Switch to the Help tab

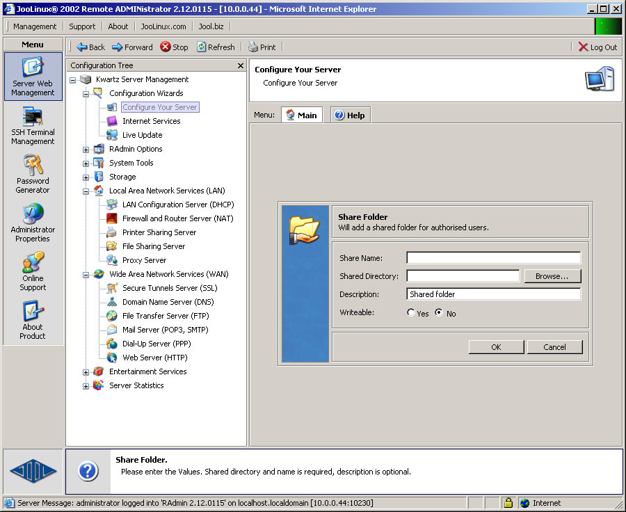click(349, 115)
